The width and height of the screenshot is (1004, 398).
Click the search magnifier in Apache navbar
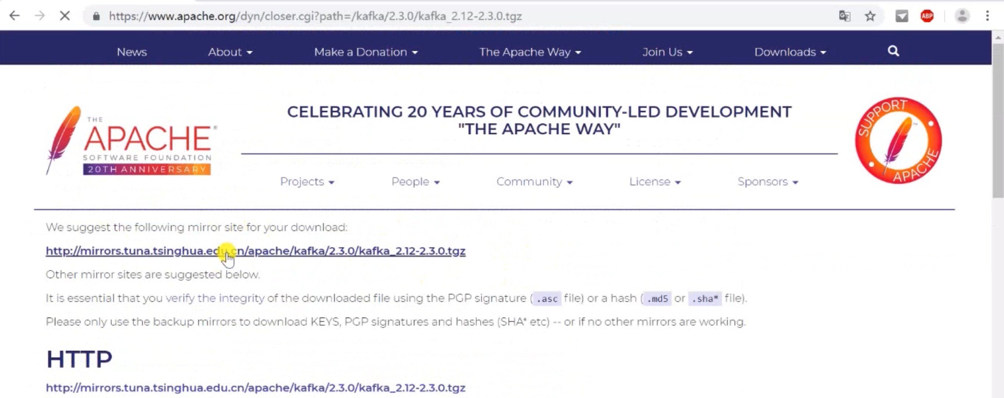pos(893,51)
